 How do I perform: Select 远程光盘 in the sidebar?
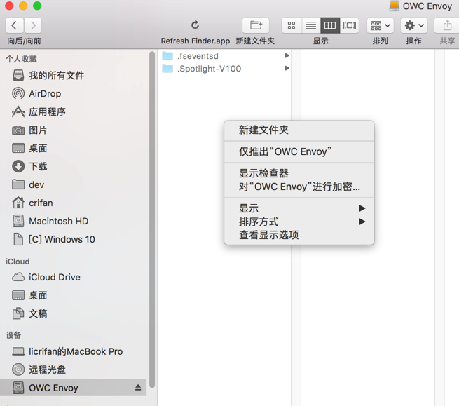73,370
